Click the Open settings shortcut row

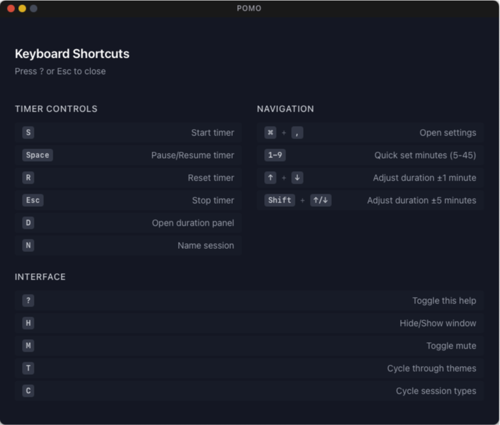(370, 133)
